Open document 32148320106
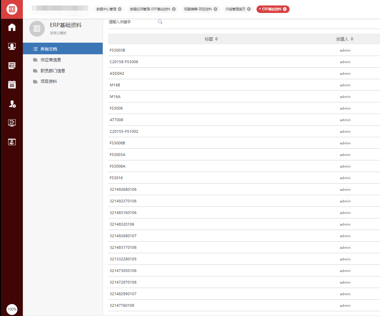 click(x=122, y=224)
